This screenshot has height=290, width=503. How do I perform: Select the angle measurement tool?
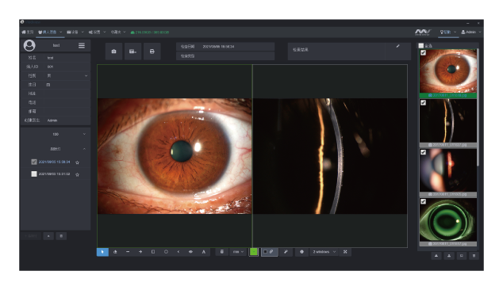[179, 252]
